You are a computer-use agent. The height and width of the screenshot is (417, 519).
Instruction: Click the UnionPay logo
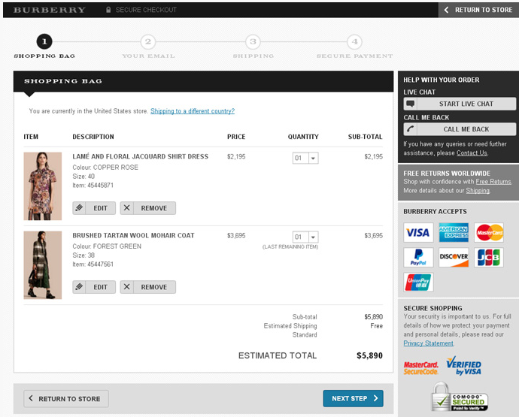418,282
